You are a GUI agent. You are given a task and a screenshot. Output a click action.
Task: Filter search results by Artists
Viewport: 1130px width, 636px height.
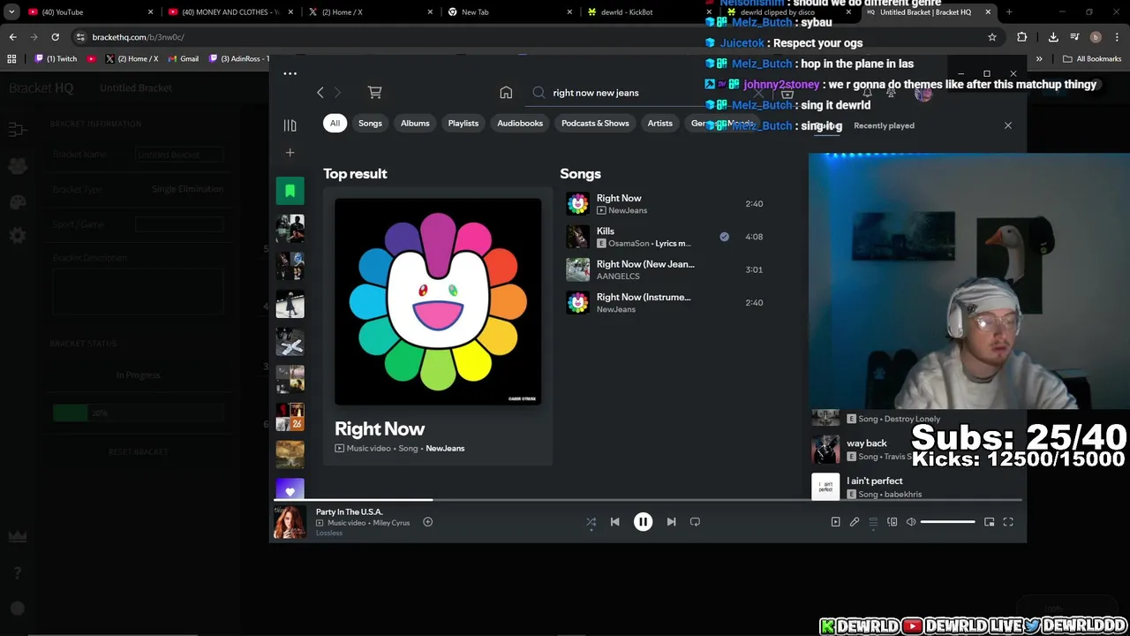click(x=659, y=124)
